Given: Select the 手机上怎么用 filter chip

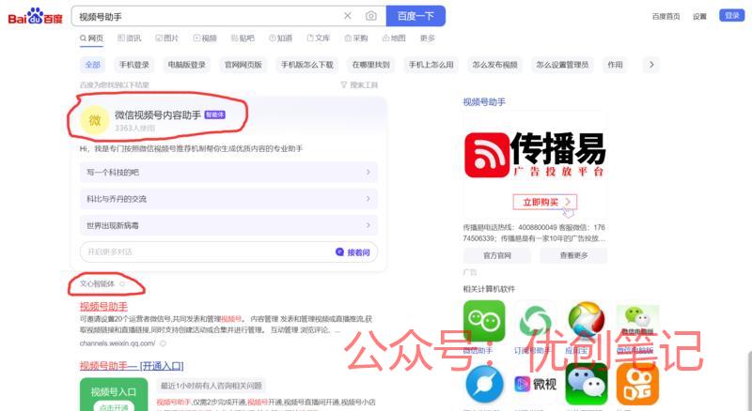Looking at the screenshot, I should point(431,65).
